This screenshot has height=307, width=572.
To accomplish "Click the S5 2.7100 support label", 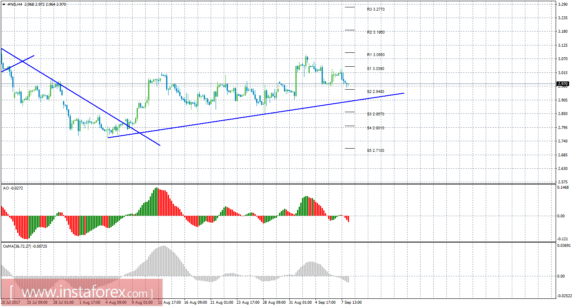I will point(376,150).
